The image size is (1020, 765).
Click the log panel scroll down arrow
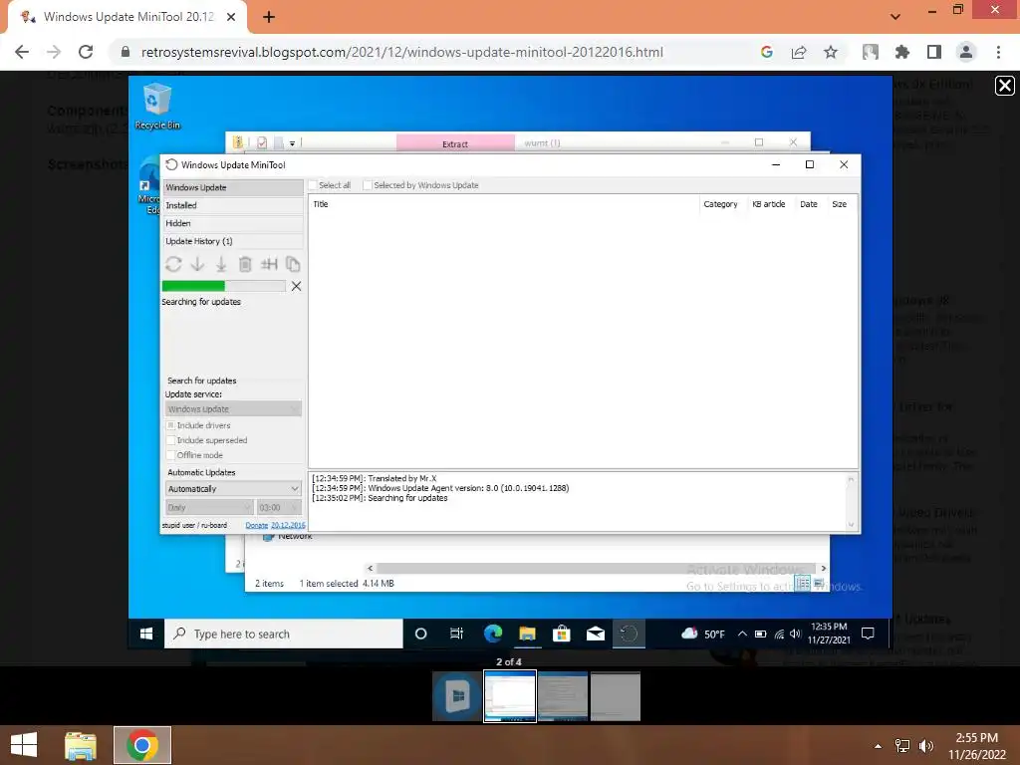[x=851, y=524]
